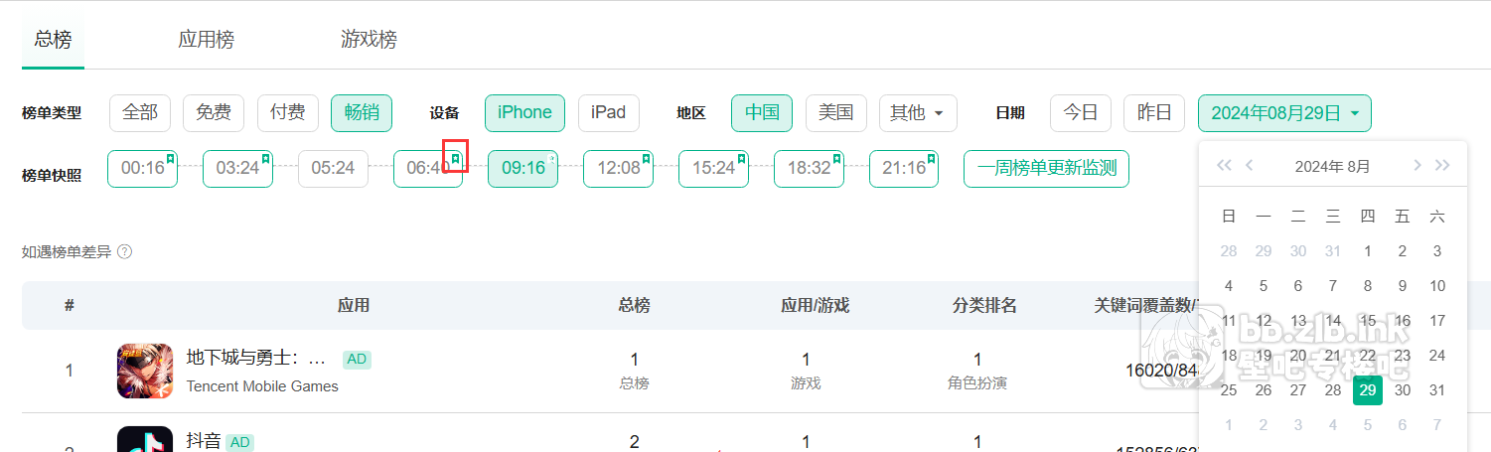This screenshot has width=1491, height=452.
Task: Click the help icon beside 如遇榜单差异
Action: click(x=124, y=252)
